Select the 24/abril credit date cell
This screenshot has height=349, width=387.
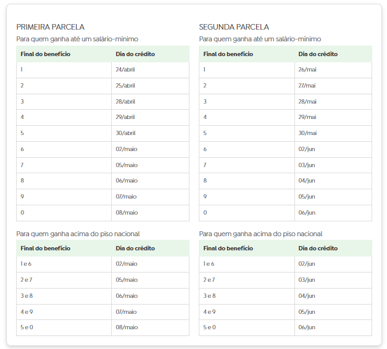125,70
